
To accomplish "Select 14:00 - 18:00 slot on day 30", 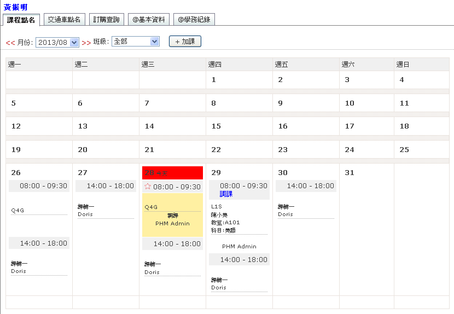I will (306, 186).
